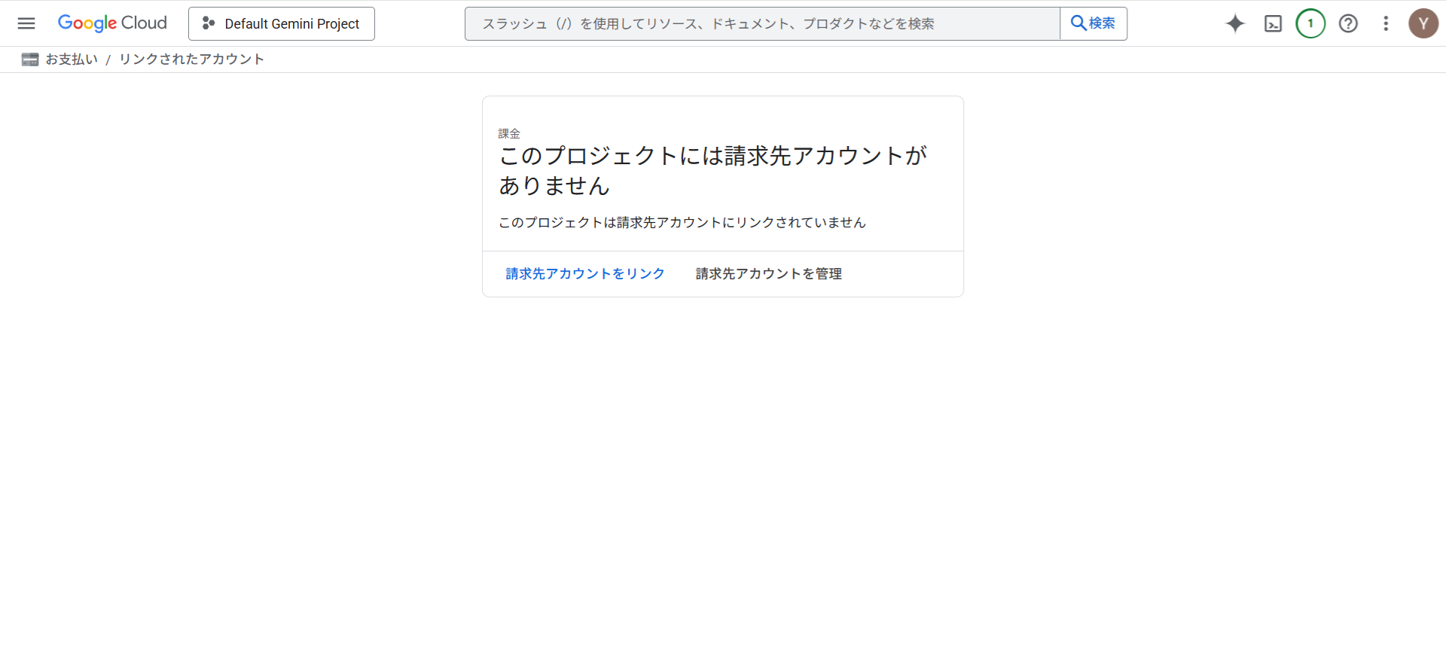The width and height of the screenshot is (1446, 655).
Task: Click the card heading このプロジェクトには請求先アカウントがありません
Action: click(x=712, y=170)
